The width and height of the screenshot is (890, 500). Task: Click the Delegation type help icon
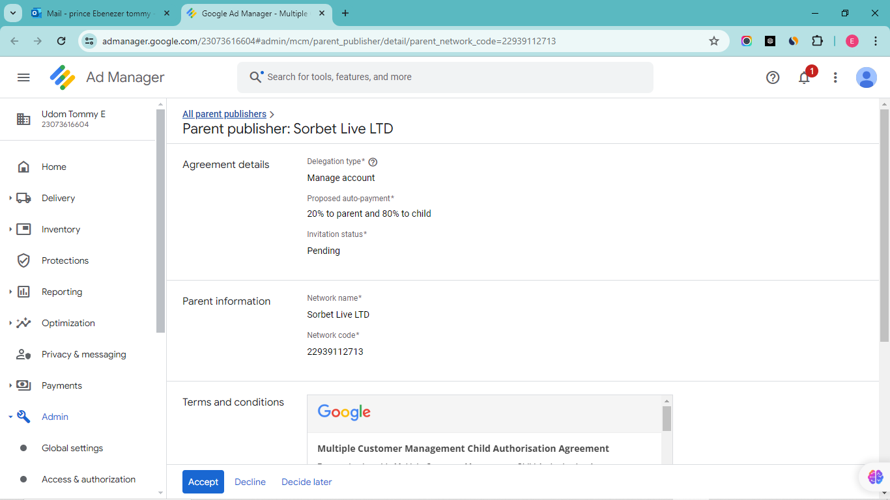[373, 162]
